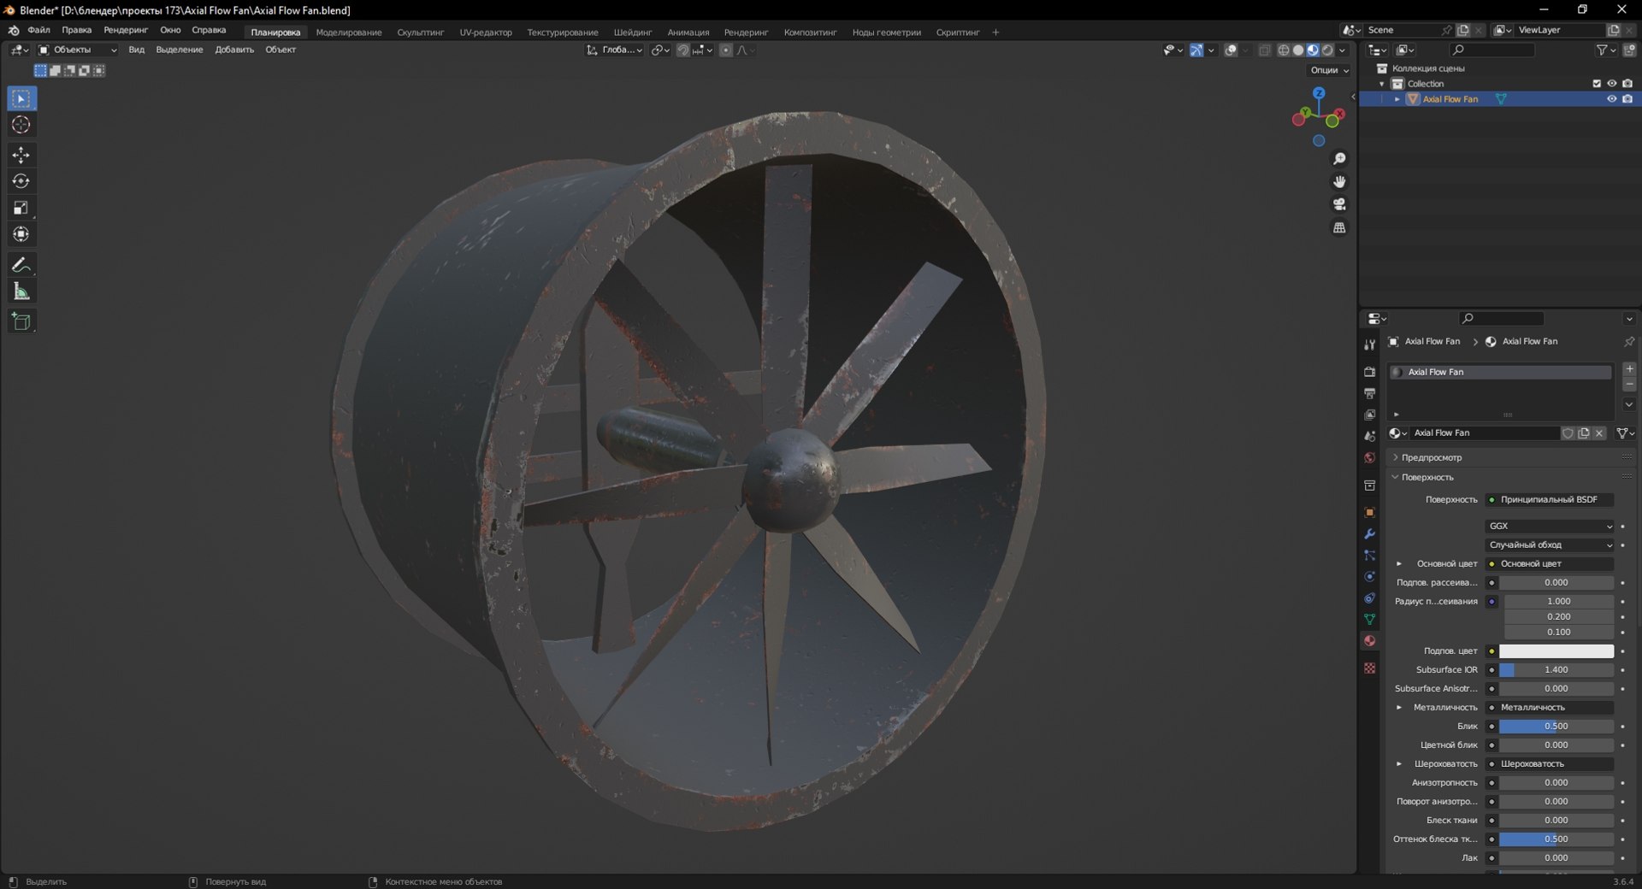Click the viewport zoom magnifier icon
1642x889 pixels.
click(1339, 159)
